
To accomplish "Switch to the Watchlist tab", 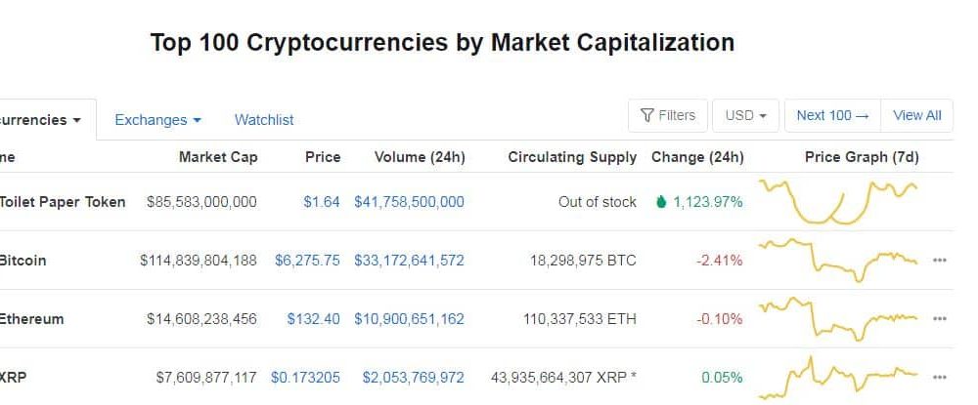I will tap(264, 120).
